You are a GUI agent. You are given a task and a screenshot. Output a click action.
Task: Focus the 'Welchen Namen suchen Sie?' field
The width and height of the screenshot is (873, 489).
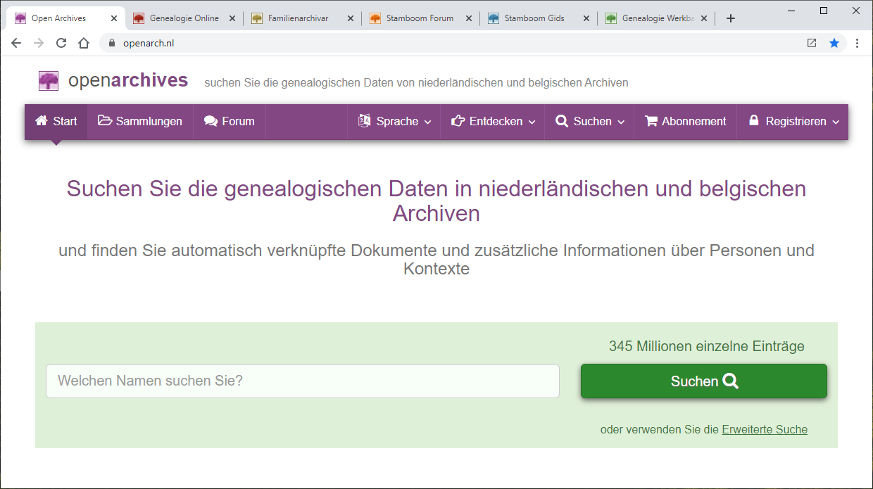pos(303,381)
